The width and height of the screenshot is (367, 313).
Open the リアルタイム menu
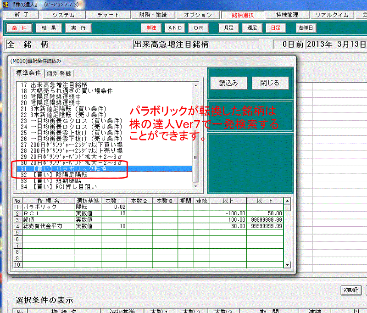click(x=332, y=15)
